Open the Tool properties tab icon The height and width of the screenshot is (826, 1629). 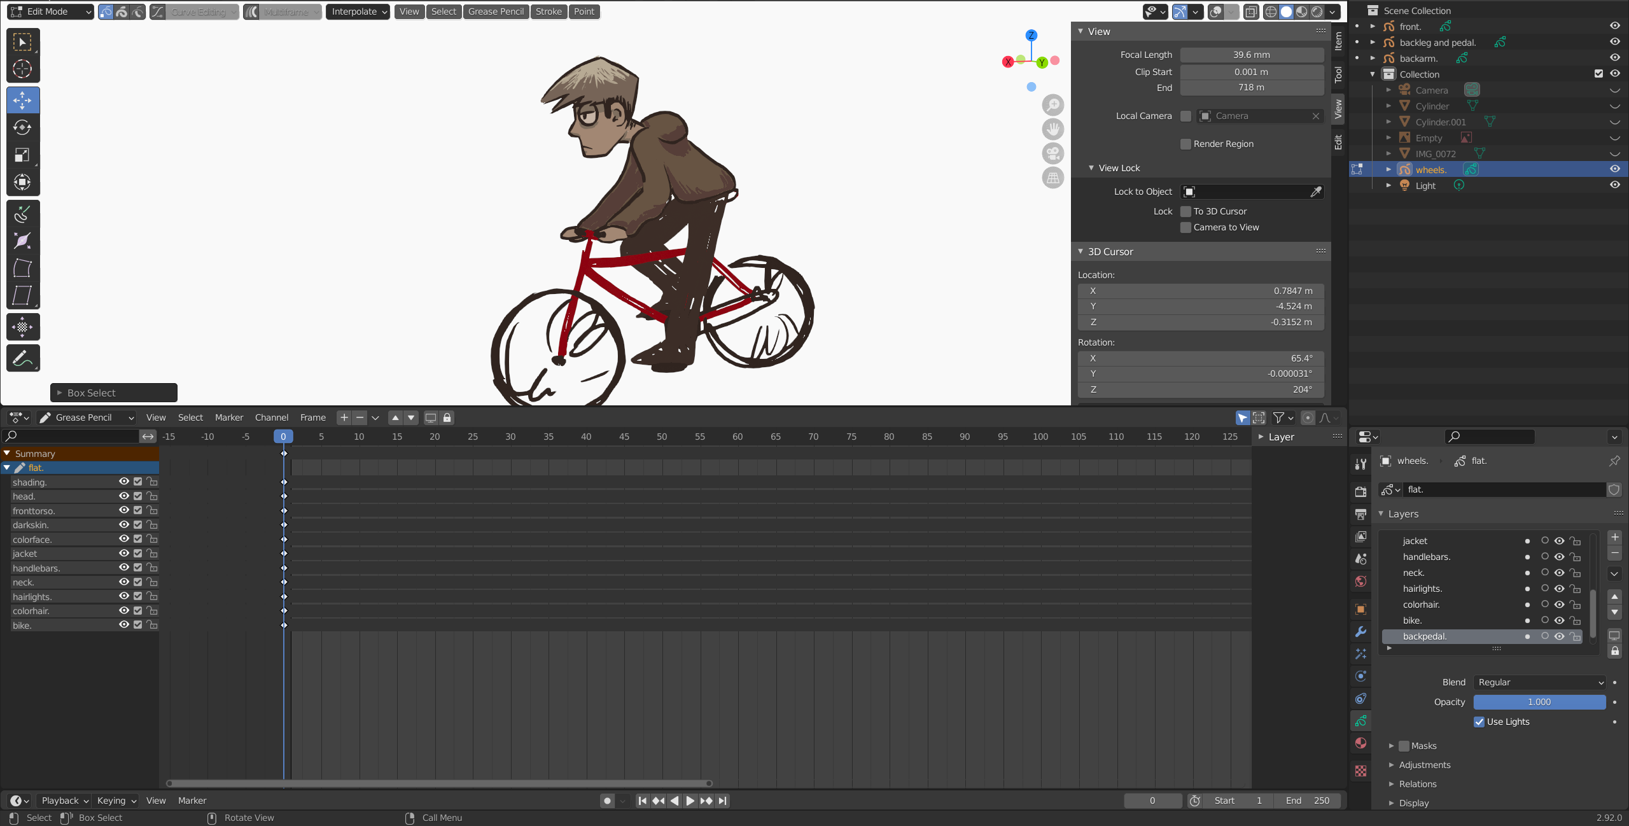[1360, 465]
